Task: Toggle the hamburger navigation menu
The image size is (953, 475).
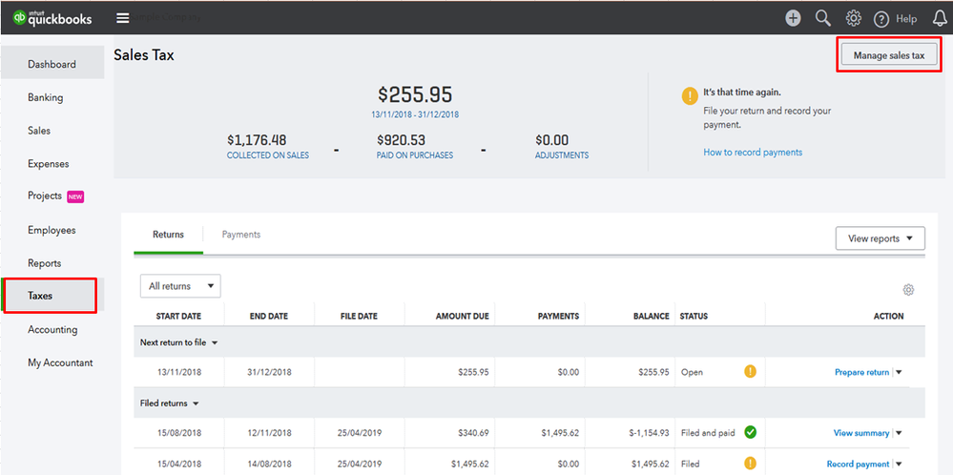Action: pos(123,18)
